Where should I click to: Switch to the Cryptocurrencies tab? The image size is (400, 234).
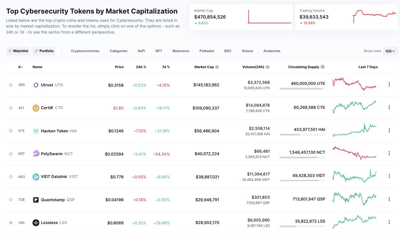click(x=85, y=51)
